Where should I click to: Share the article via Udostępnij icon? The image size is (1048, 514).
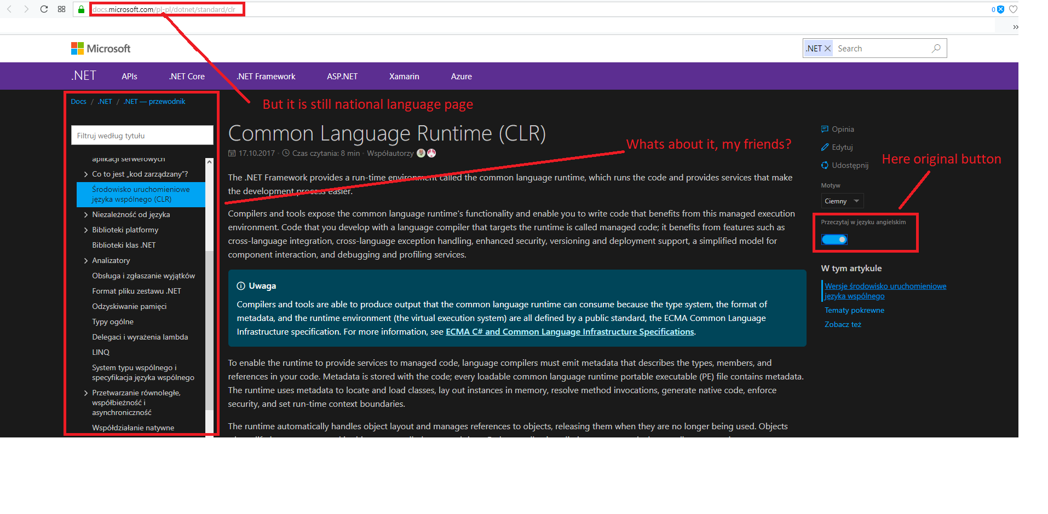tap(825, 165)
